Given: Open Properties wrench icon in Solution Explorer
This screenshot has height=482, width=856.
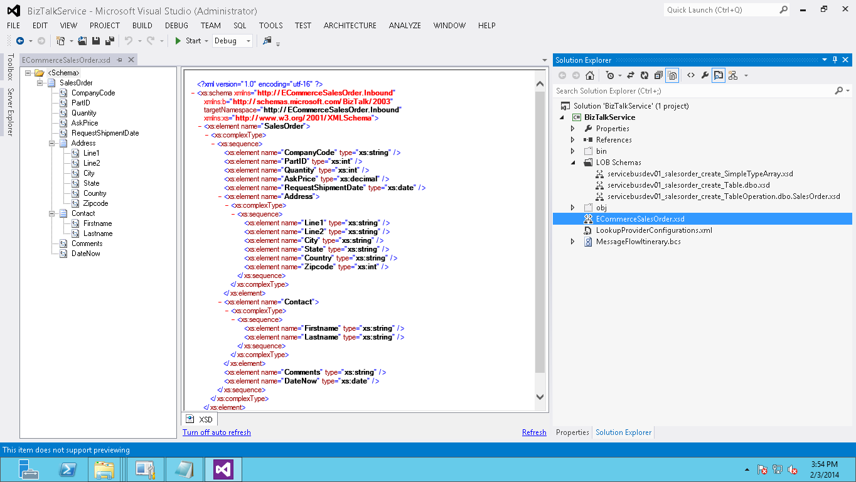Looking at the screenshot, I should pos(705,75).
